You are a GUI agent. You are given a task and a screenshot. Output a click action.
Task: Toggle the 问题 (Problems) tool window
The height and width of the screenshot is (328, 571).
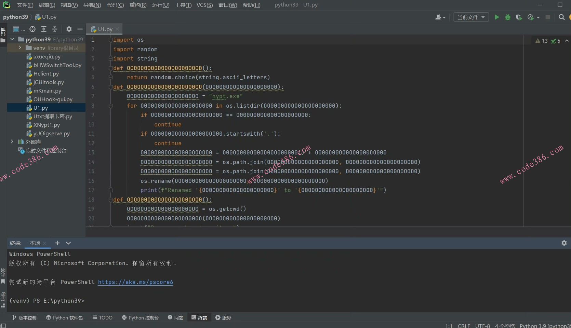pyautogui.click(x=175, y=317)
